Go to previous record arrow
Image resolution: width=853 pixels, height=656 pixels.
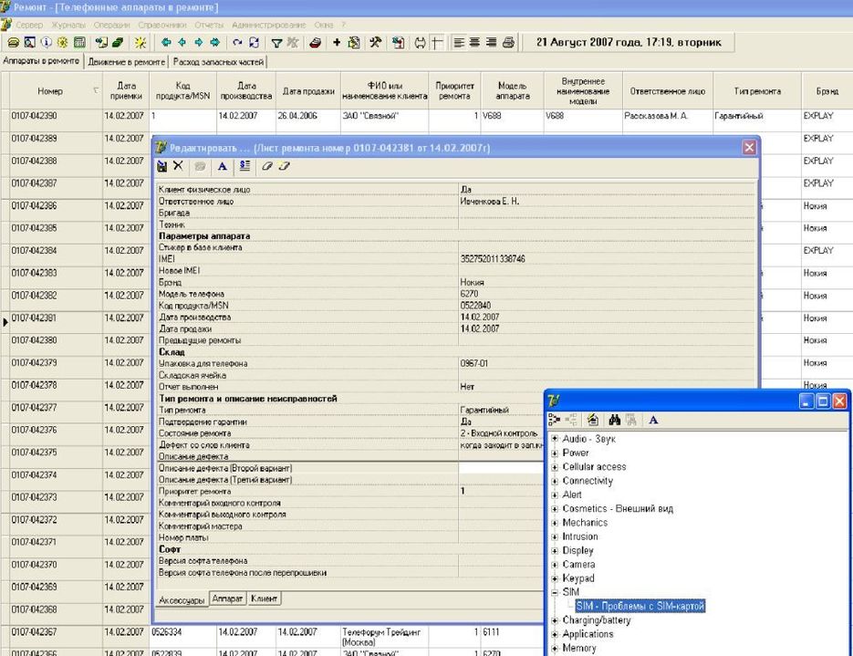click(182, 43)
